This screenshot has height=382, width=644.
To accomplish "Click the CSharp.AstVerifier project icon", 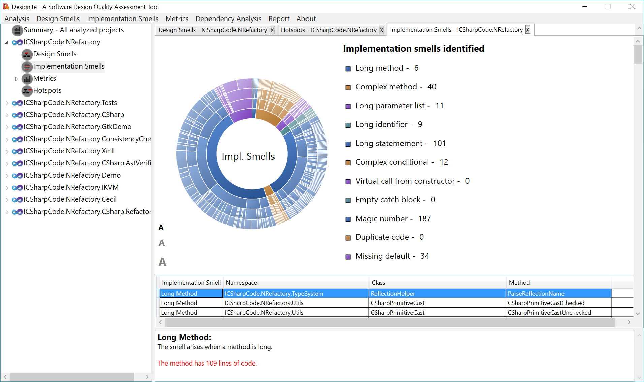I will [18, 163].
